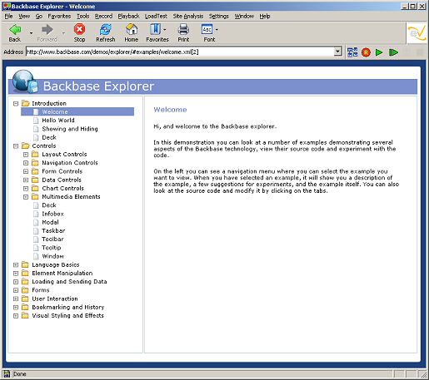Open the Site Analysis menu

point(188,16)
